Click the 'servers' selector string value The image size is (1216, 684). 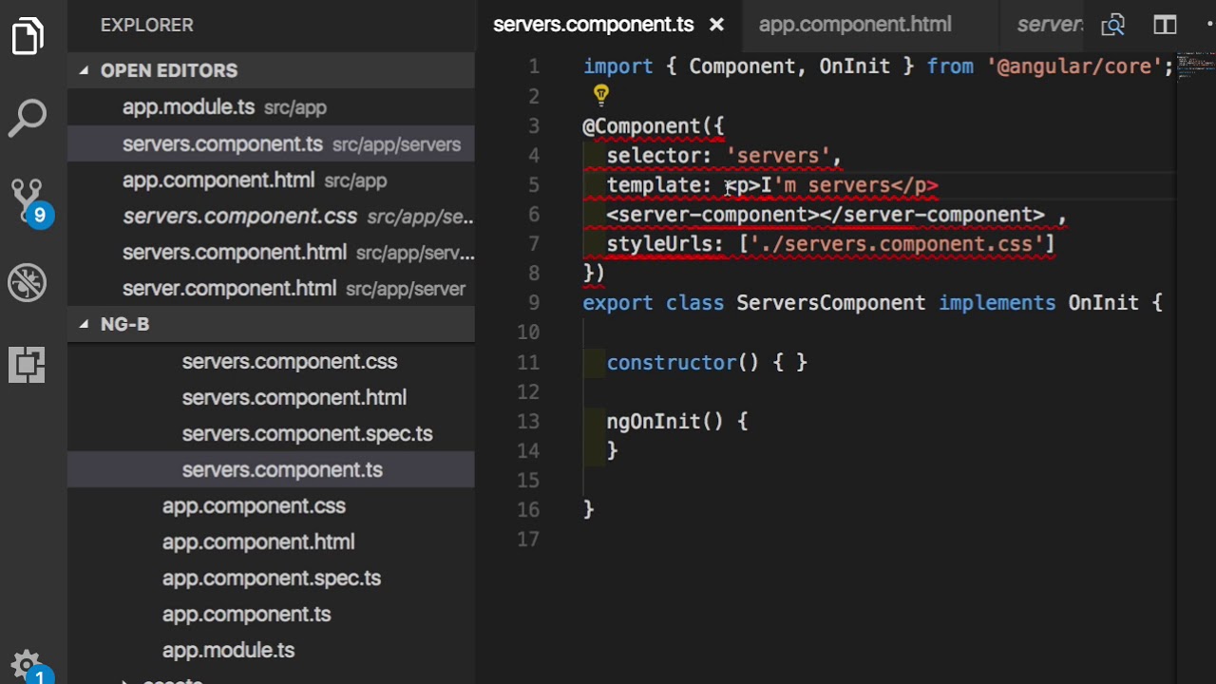[x=778, y=155]
